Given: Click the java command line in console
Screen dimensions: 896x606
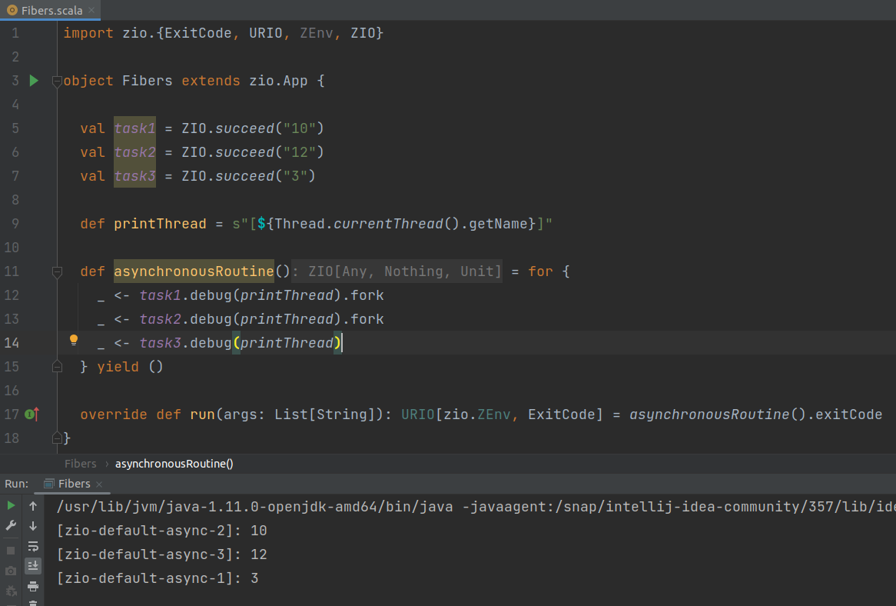Looking at the screenshot, I should pyautogui.click(x=476, y=507).
